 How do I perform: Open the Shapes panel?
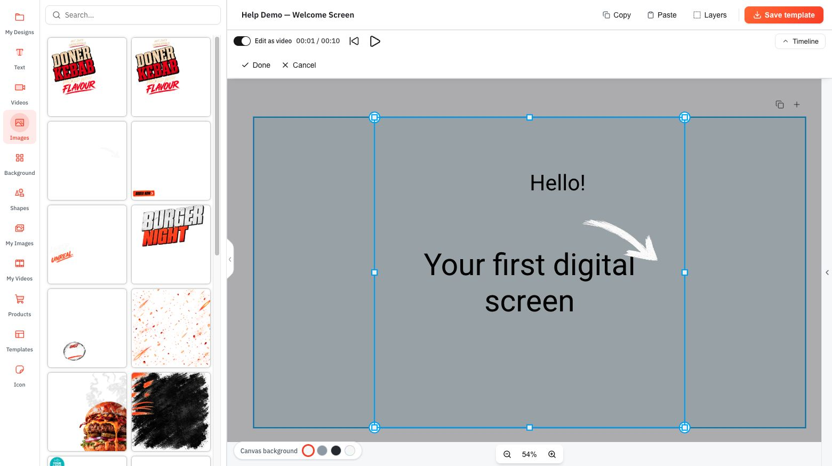coord(20,199)
